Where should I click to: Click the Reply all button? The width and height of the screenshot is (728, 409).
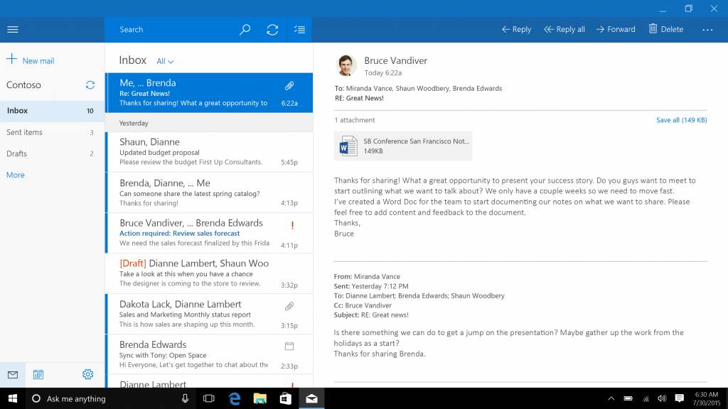(564, 29)
